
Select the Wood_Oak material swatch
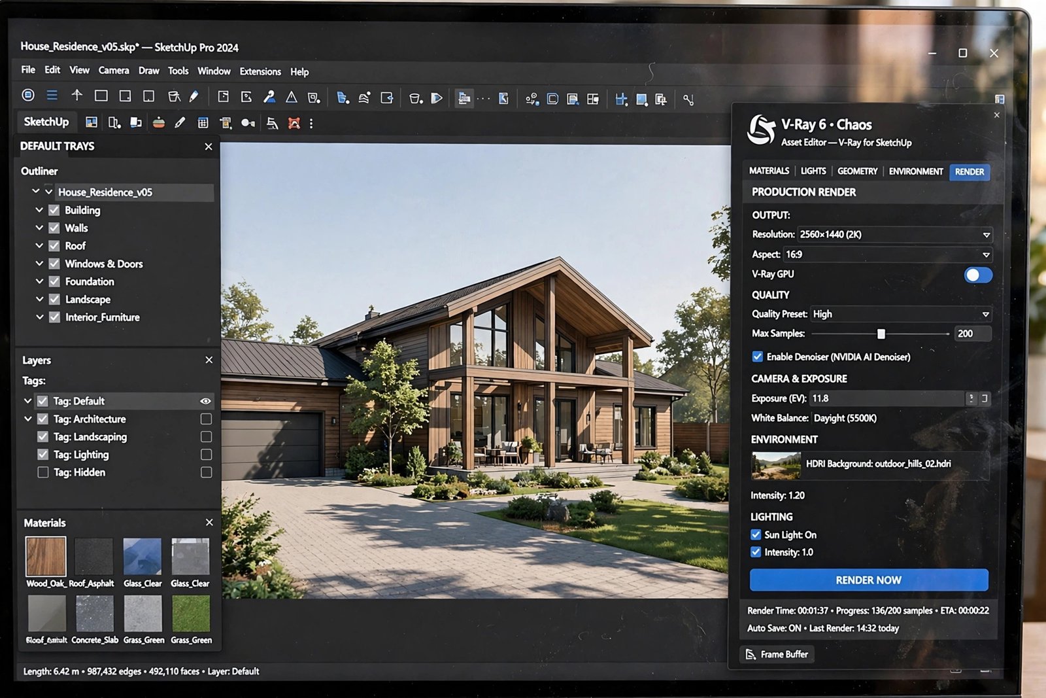tap(46, 556)
